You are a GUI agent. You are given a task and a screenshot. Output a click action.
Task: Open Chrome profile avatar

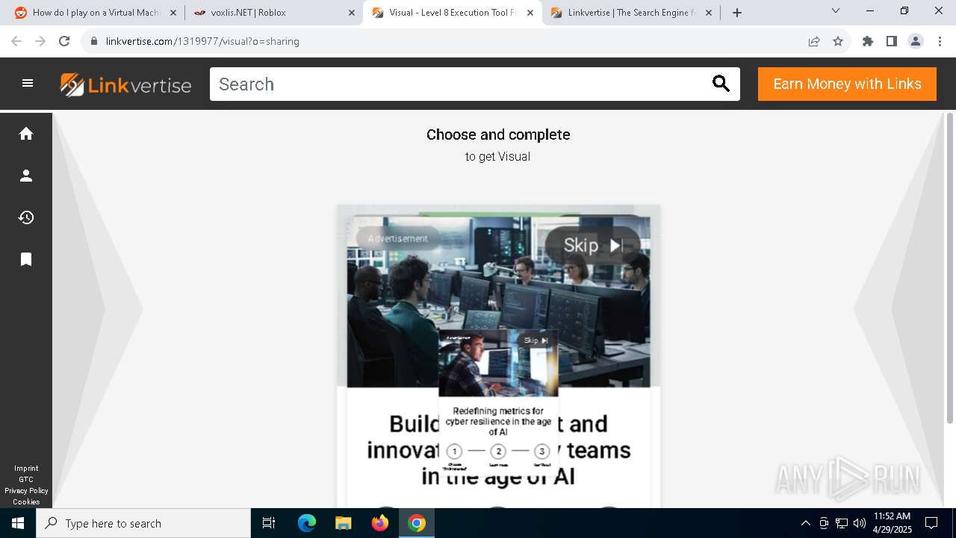(916, 41)
